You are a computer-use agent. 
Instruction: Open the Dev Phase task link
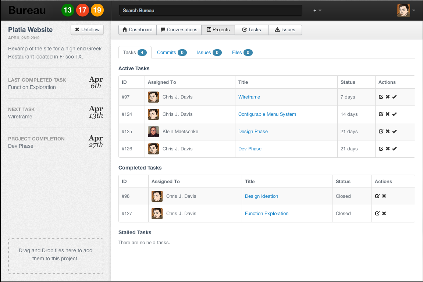coord(250,149)
